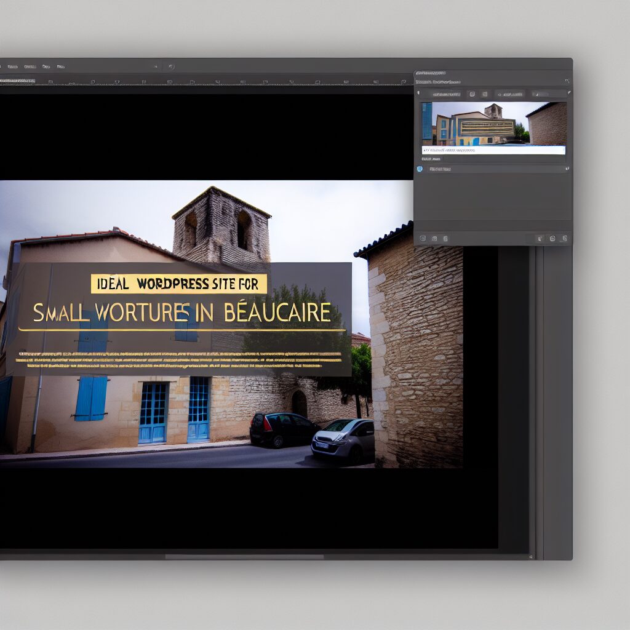Click the white caption input field under preview

coord(493,150)
